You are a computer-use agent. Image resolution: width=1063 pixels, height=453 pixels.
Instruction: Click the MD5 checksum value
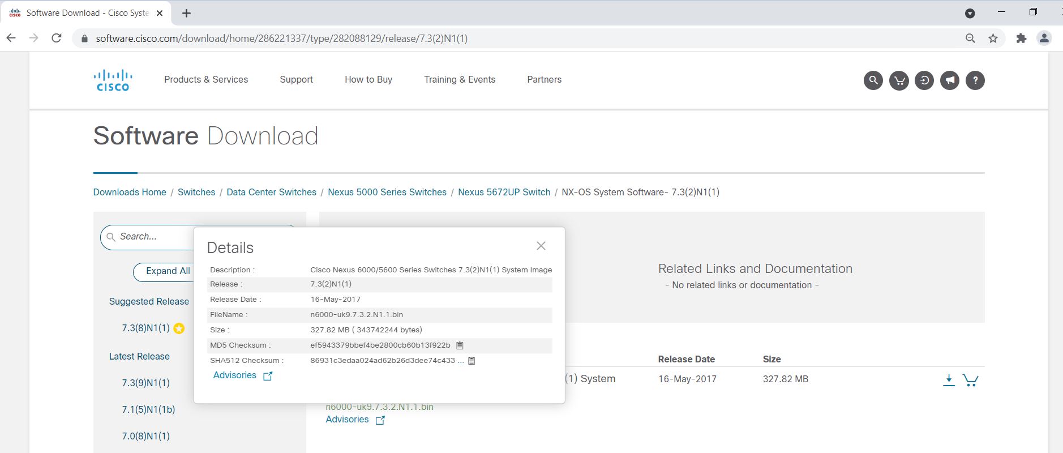coord(380,345)
